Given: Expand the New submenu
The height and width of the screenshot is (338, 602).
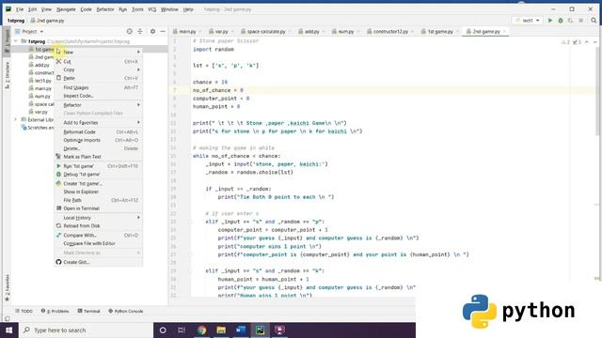Looking at the screenshot, I should (99, 52).
